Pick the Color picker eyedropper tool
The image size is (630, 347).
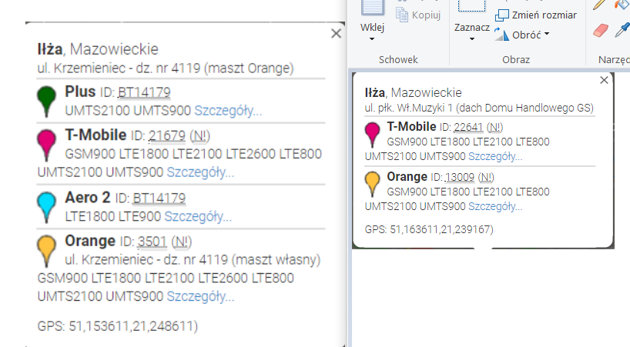tap(622, 30)
